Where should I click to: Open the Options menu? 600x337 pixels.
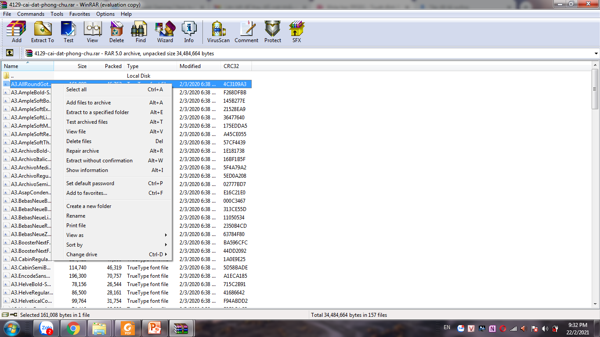105,14
